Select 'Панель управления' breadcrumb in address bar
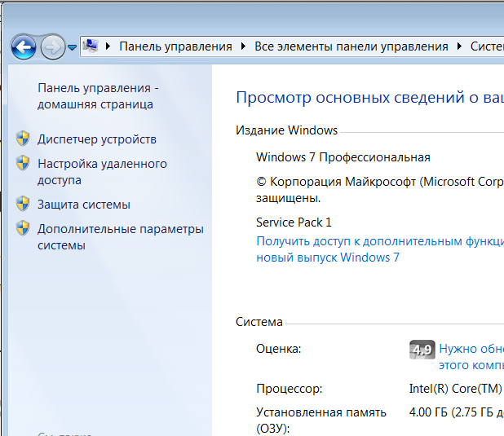Viewport: 504px width, 436px height. 175,46
